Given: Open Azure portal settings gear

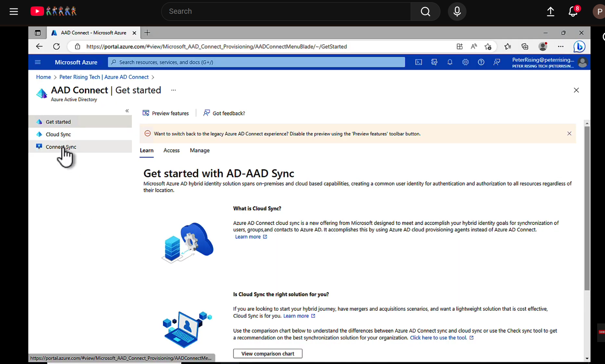Looking at the screenshot, I should [465, 62].
